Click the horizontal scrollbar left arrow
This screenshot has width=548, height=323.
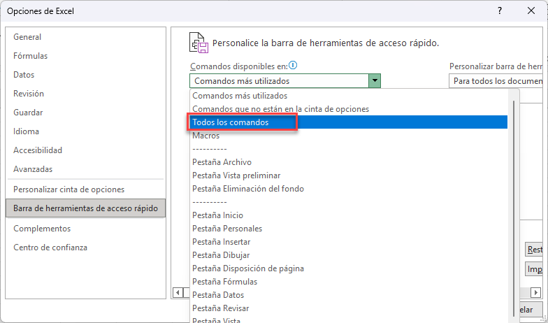tap(178, 292)
